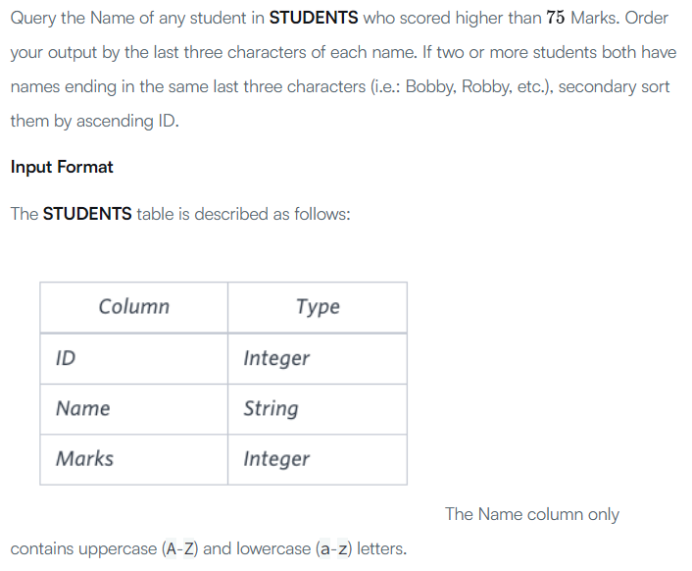Click the bold STUDENTS in table description line
Image resolution: width=692 pixels, height=571 pixels.
[x=87, y=214]
